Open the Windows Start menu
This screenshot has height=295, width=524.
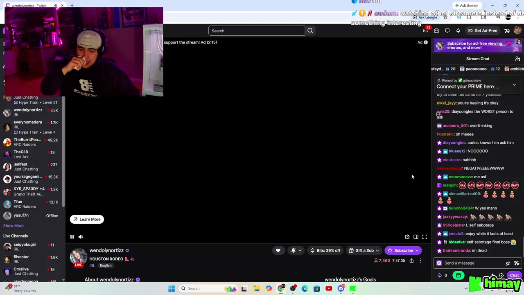pos(172,288)
